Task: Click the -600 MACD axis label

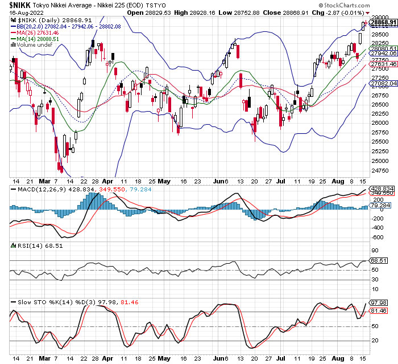Action: 378,238
